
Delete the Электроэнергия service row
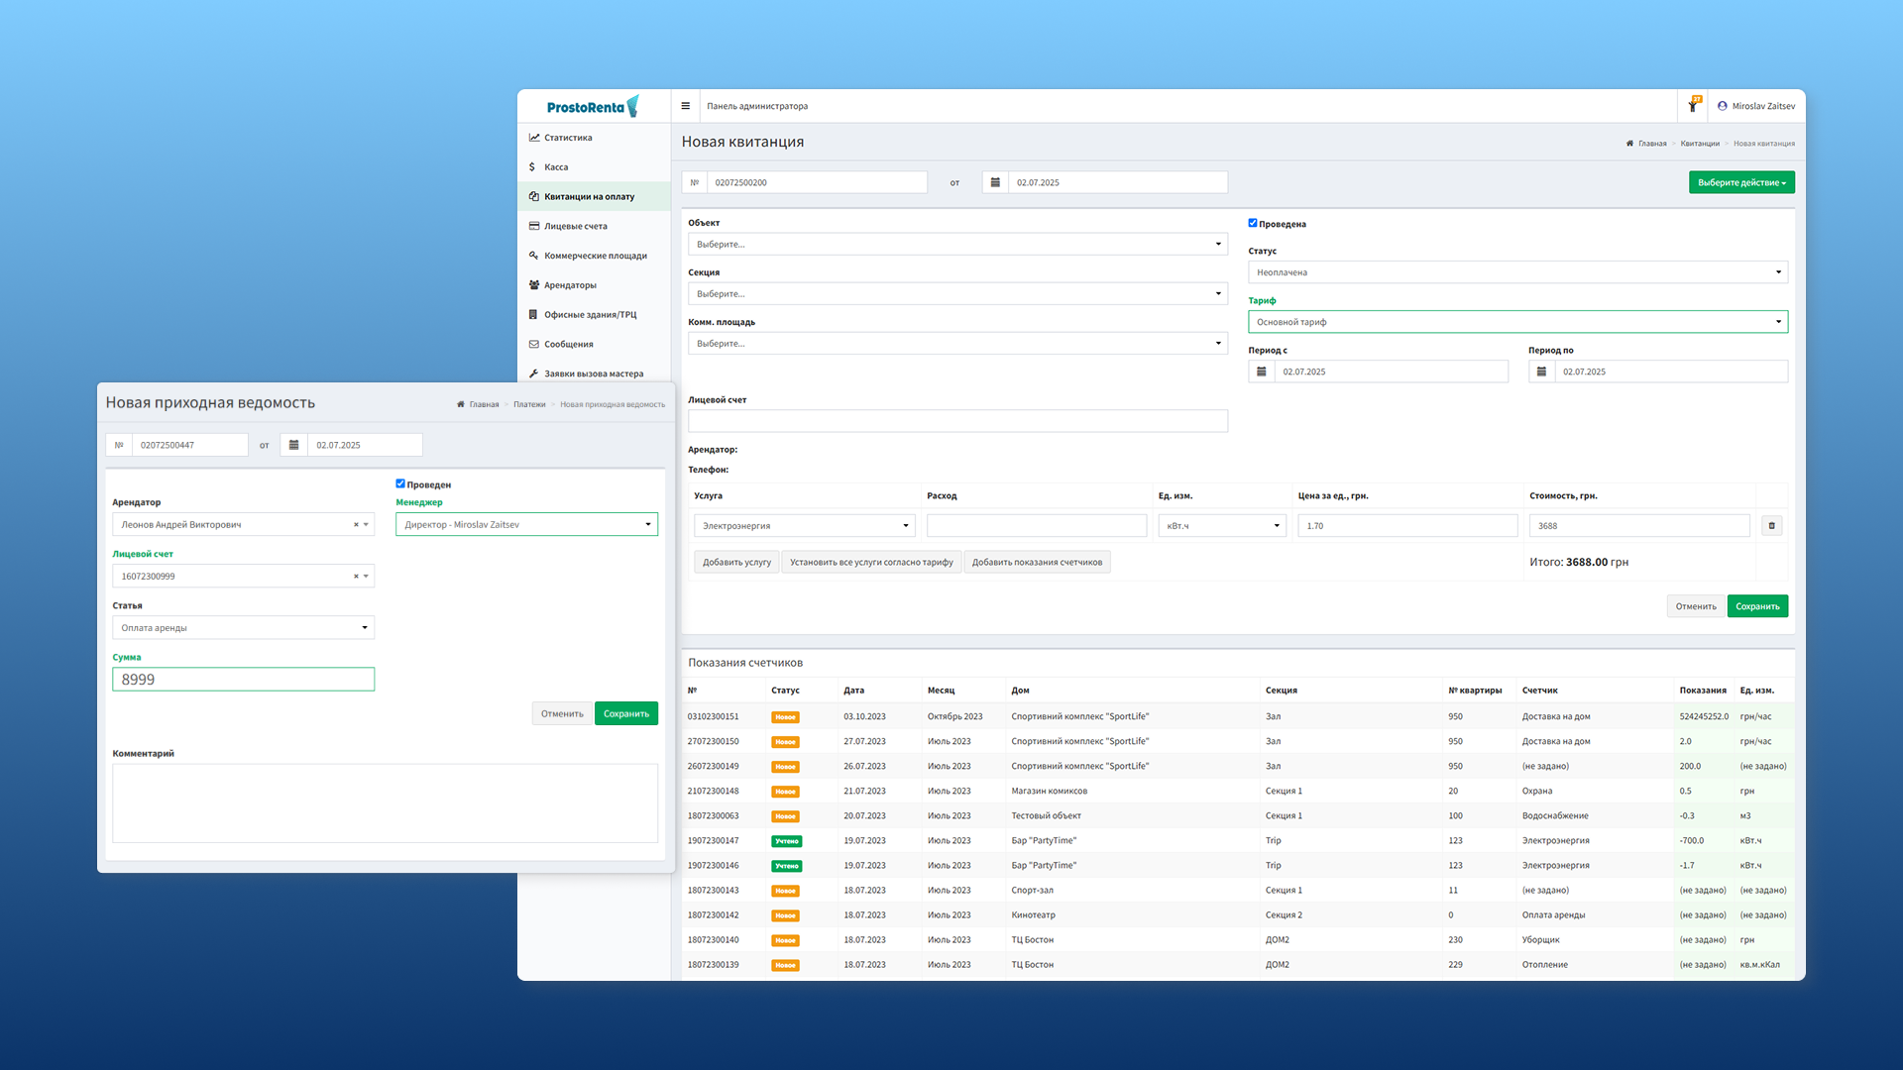[x=1771, y=525]
